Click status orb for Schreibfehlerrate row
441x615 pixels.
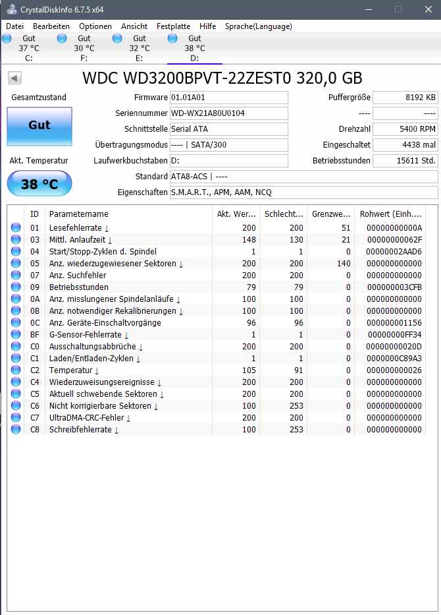coord(16,429)
